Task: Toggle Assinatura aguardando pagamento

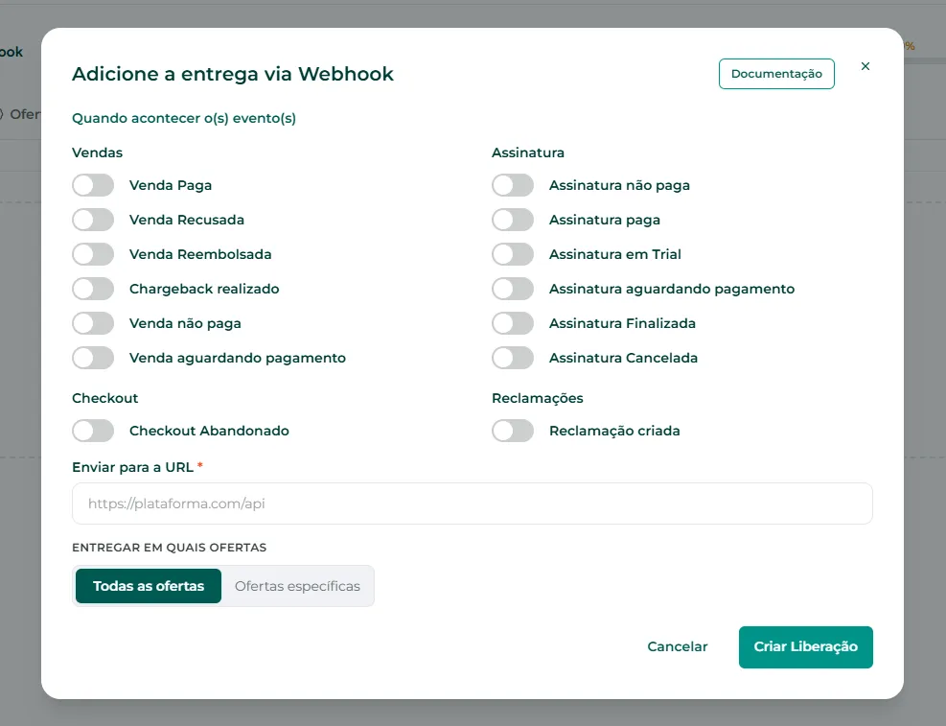Action: pyautogui.click(x=513, y=289)
